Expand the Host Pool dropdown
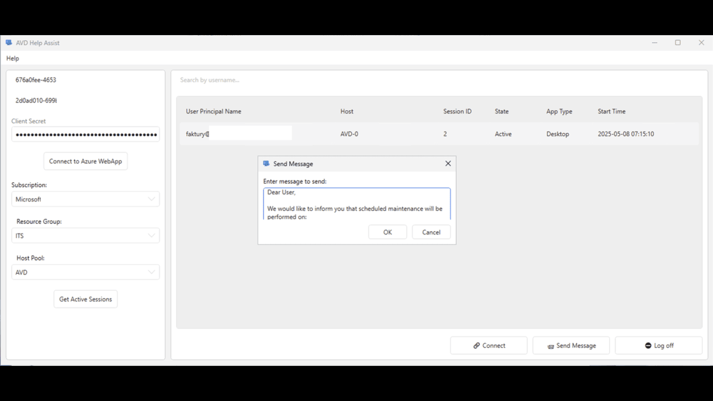The image size is (713, 401). pos(85,272)
